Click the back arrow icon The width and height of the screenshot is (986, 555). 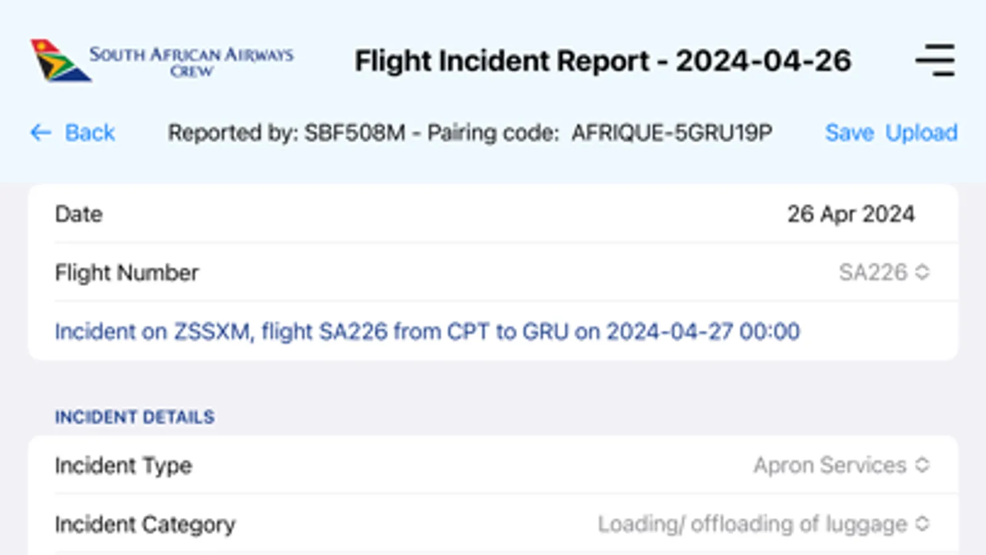[x=39, y=132]
